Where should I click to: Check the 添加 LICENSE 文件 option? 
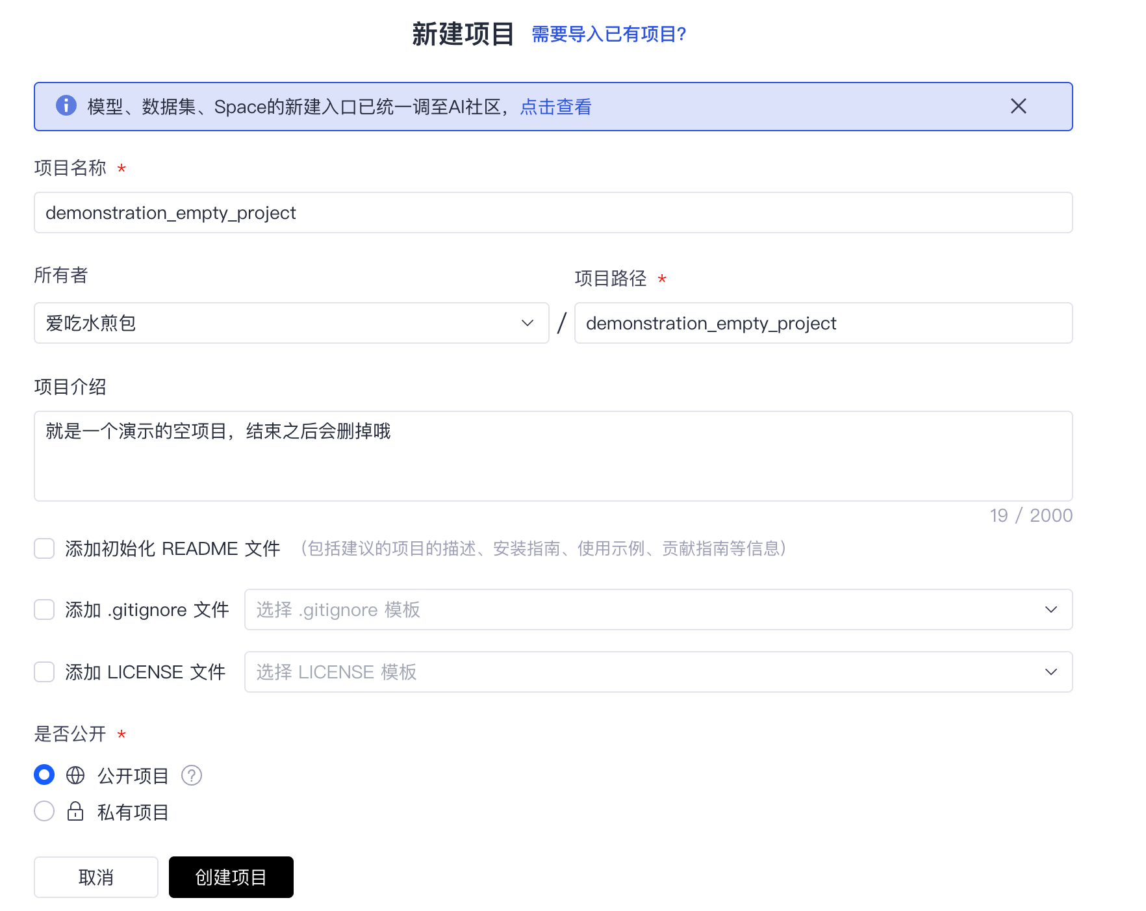click(44, 672)
